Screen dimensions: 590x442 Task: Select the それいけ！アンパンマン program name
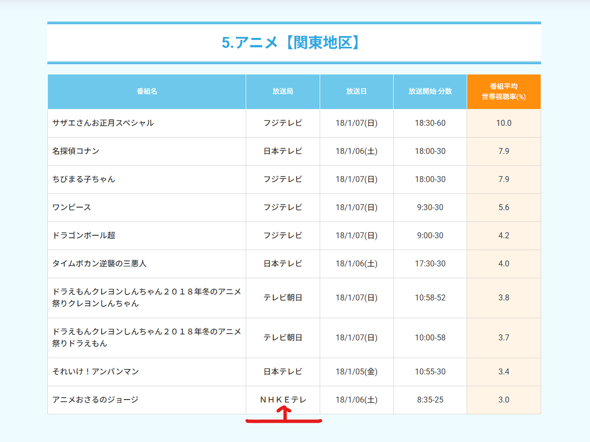coord(96,371)
